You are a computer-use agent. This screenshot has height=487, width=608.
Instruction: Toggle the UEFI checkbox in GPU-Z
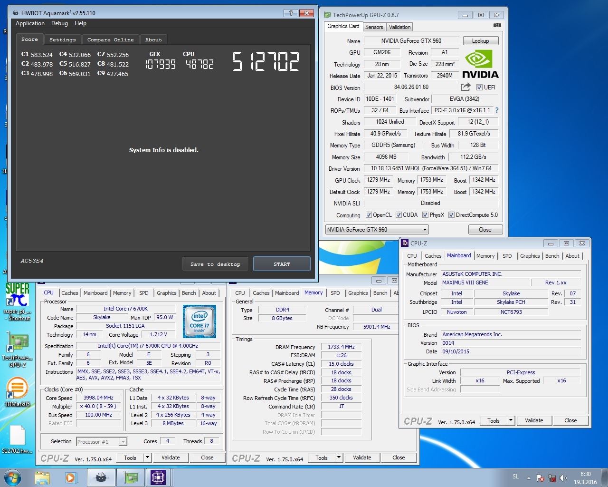[479, 88]
